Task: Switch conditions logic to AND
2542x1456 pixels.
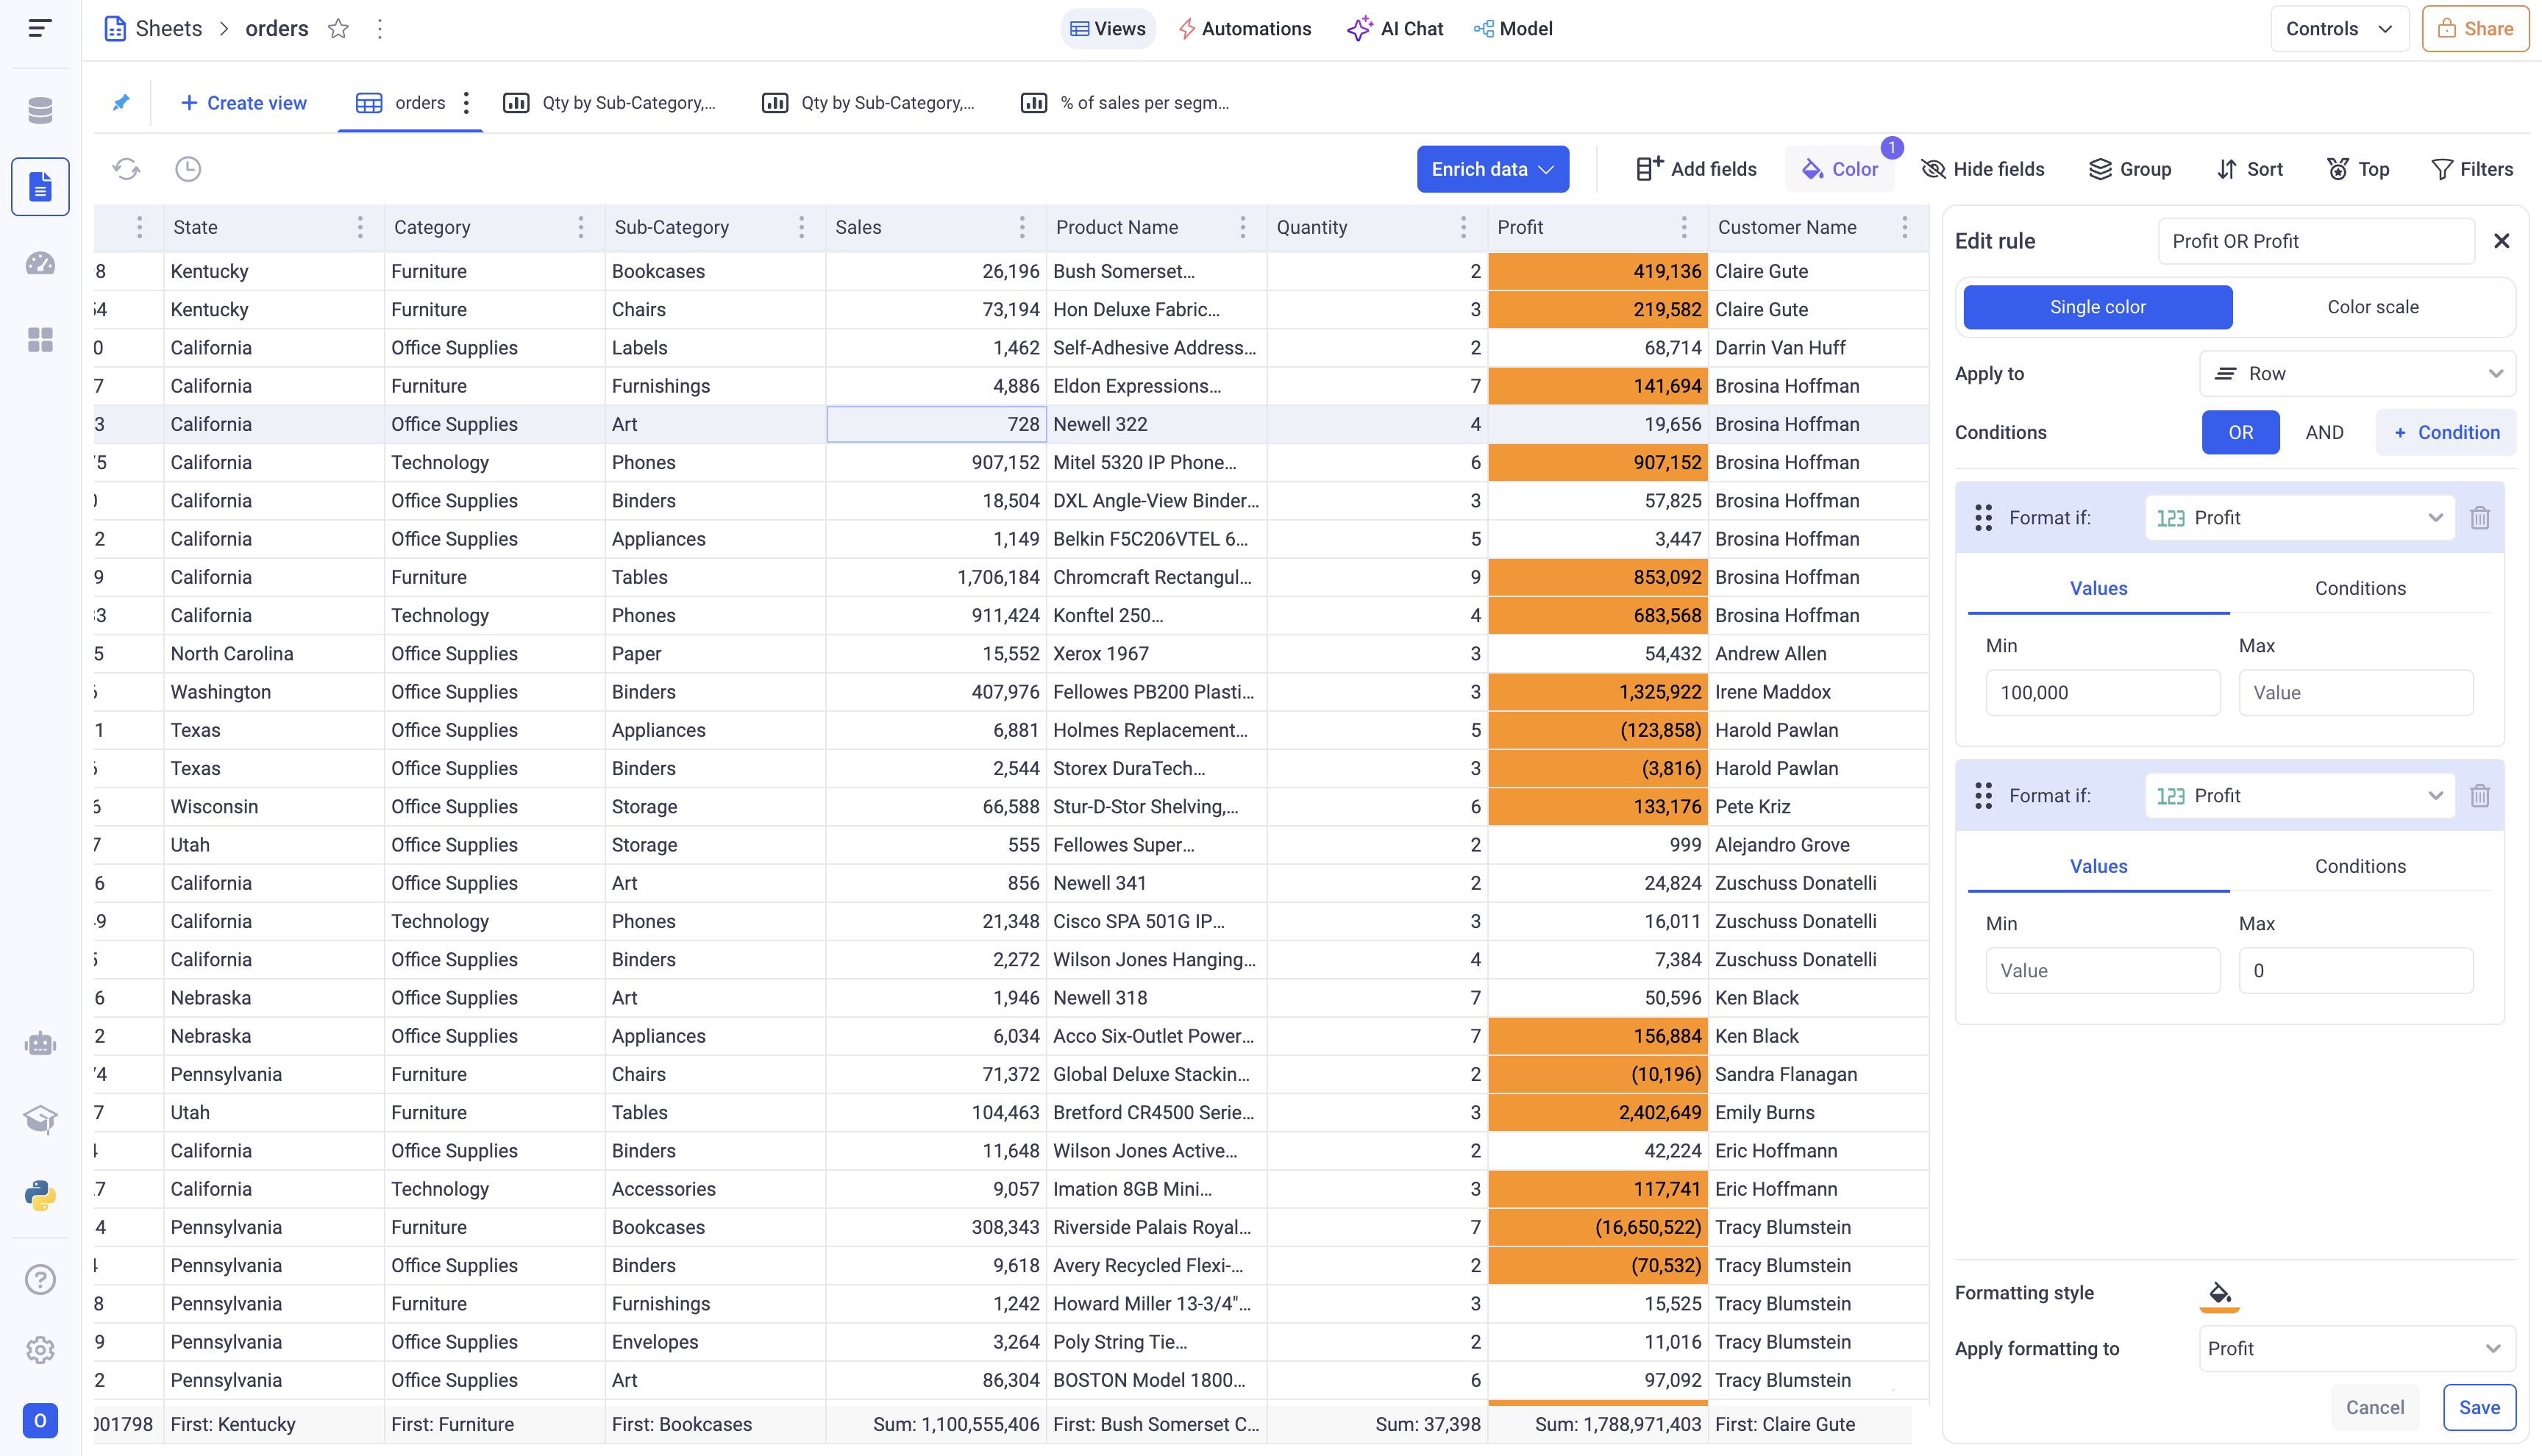Action: click(2324, 432)
